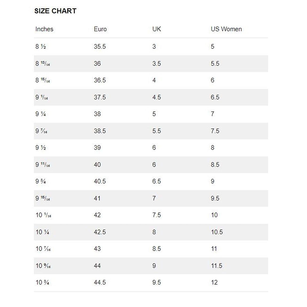The height and width of the screenshot is (307, 307).
Task: Click the UK column header
Action: [x=157, y=29]
